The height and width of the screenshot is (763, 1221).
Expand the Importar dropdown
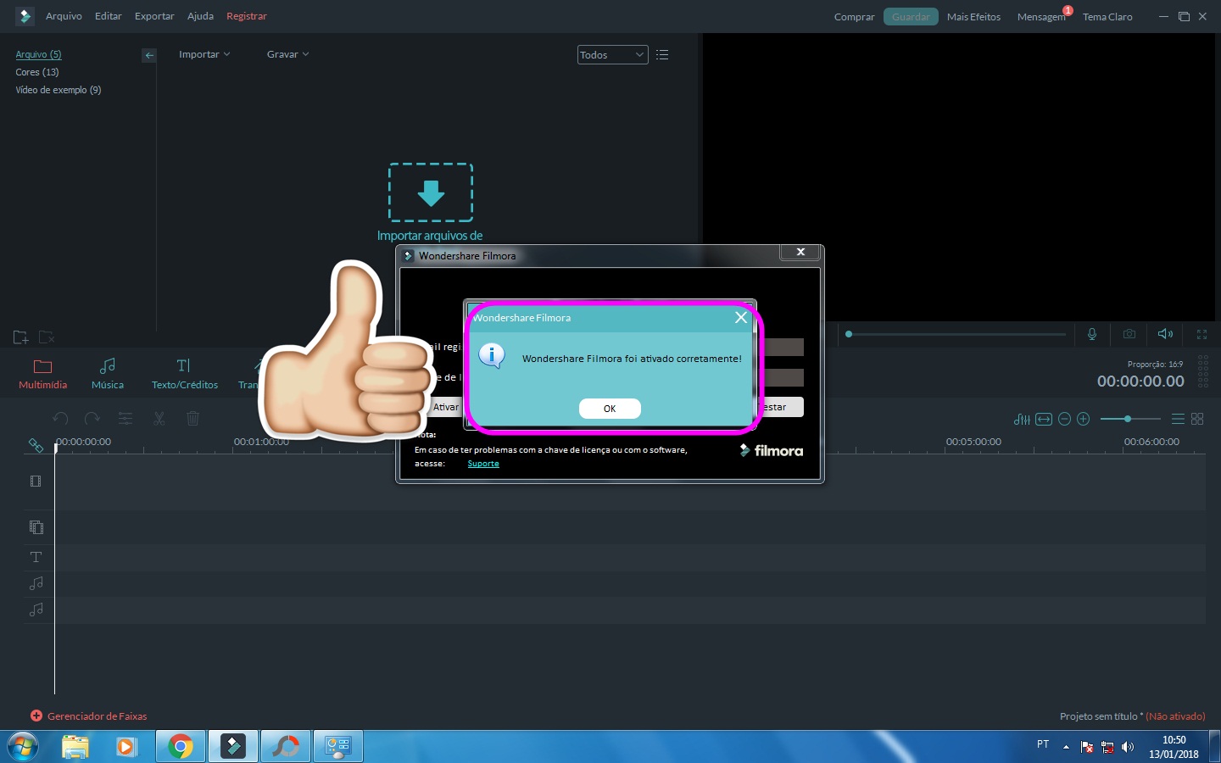coord(204,54)
